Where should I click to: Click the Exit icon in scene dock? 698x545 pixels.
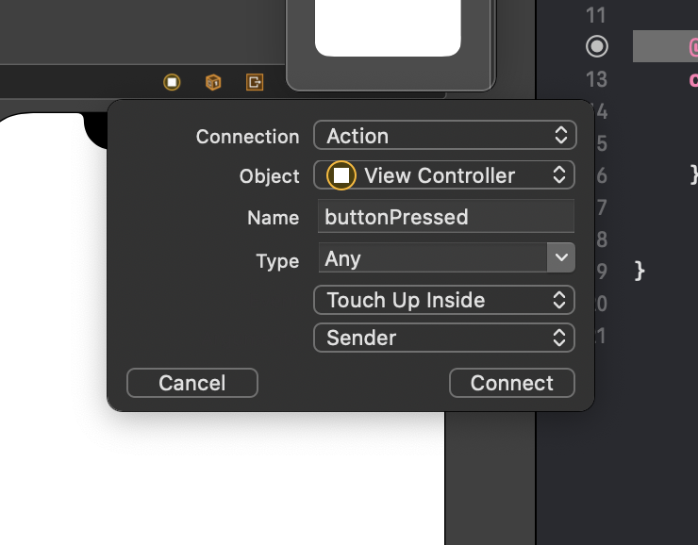[x=255, y=82]
